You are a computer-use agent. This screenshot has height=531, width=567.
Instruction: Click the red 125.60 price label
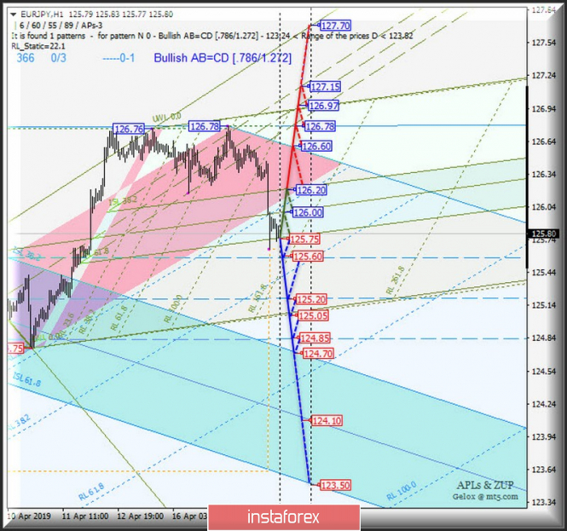click(x=308, y=257)
